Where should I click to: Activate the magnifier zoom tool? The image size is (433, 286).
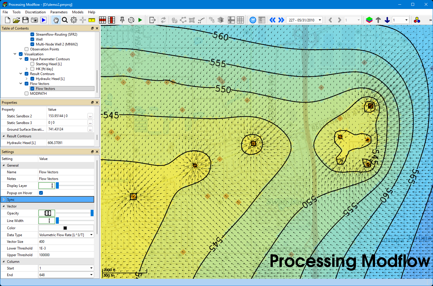(x=65, y=20)
